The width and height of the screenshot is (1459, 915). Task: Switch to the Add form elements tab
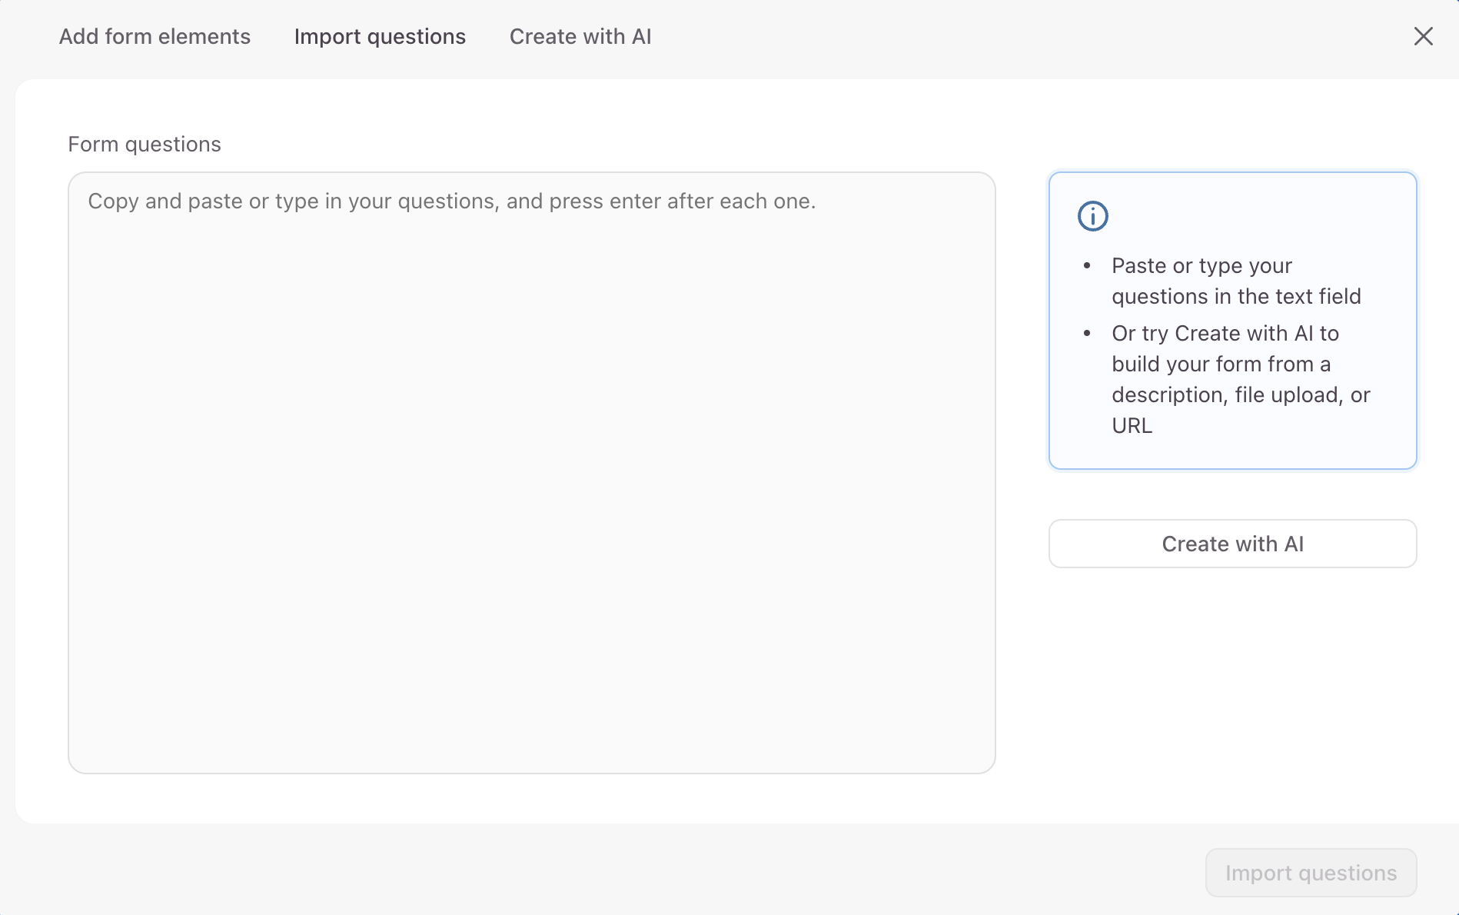click(x=155, y=36)
